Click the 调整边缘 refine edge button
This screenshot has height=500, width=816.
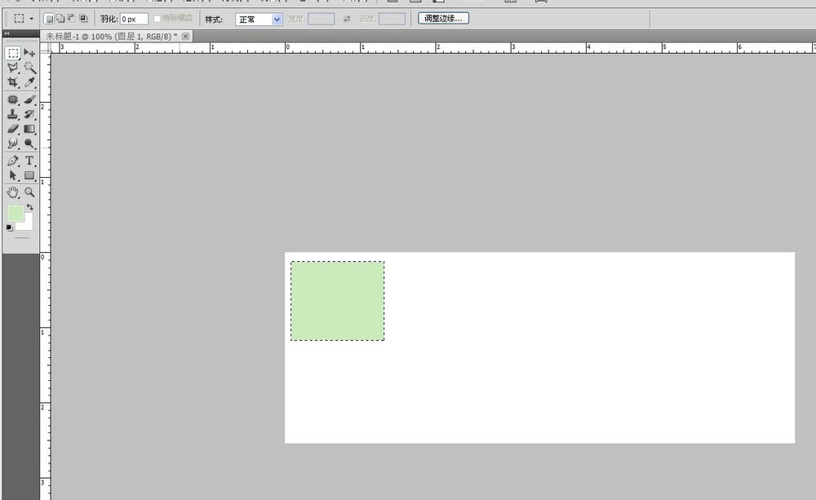442,17
